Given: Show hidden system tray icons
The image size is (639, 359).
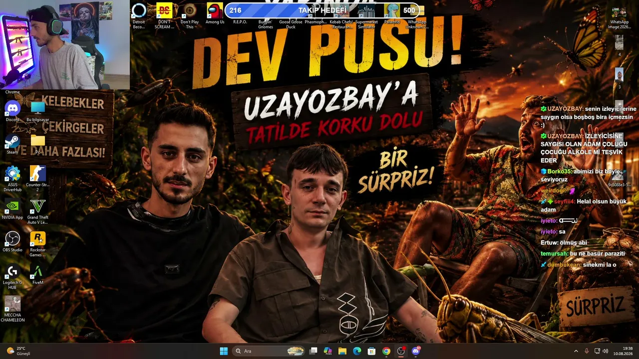Looking at the screenshot, I should tap(576, 351).
